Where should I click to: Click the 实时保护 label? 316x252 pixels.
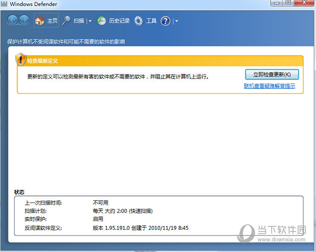pos(36,219)
